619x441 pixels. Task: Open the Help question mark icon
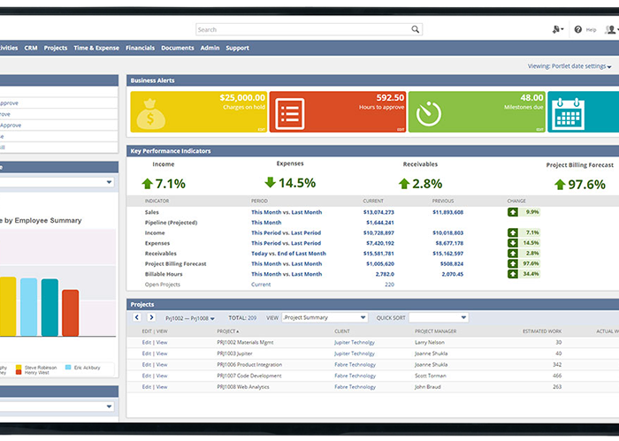click(x=578, y=29)
